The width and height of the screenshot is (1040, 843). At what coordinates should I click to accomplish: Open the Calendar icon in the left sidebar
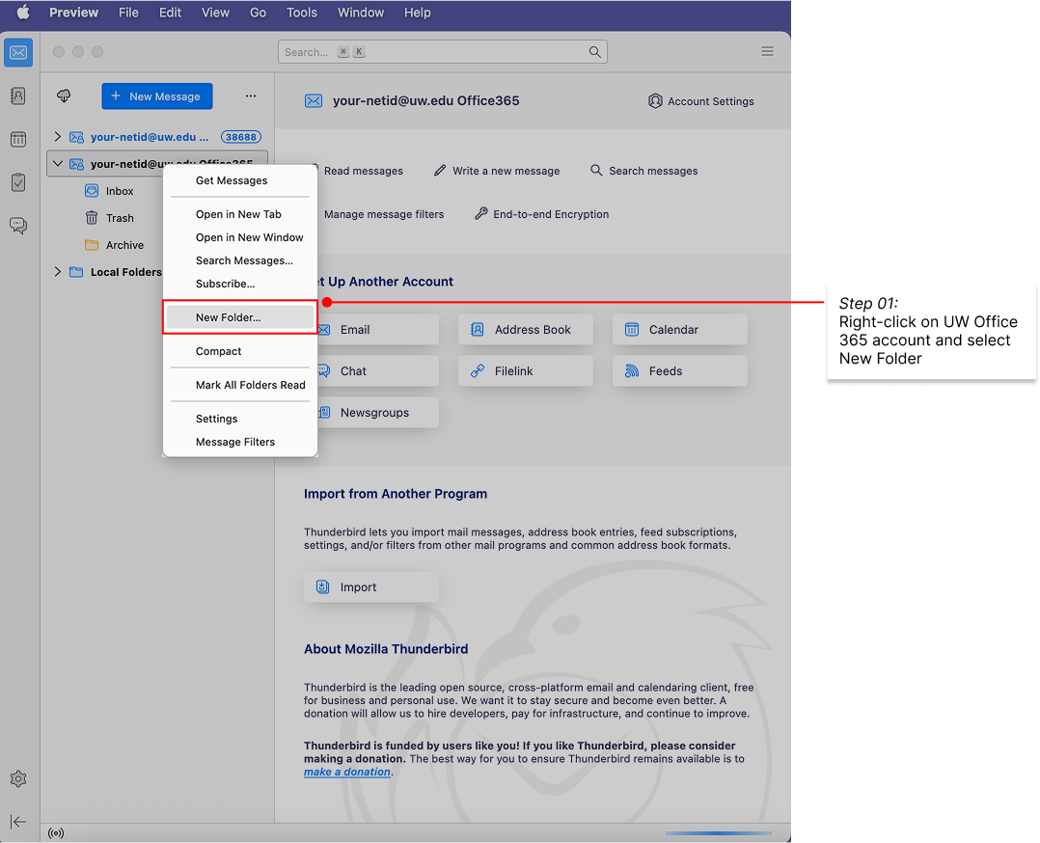[x=17, y=138]
